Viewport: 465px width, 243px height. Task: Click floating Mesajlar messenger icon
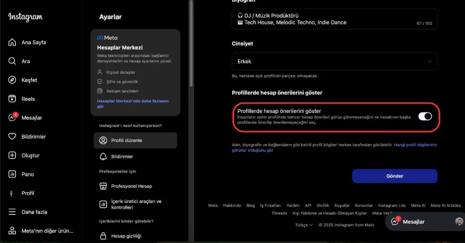[395, 221]
